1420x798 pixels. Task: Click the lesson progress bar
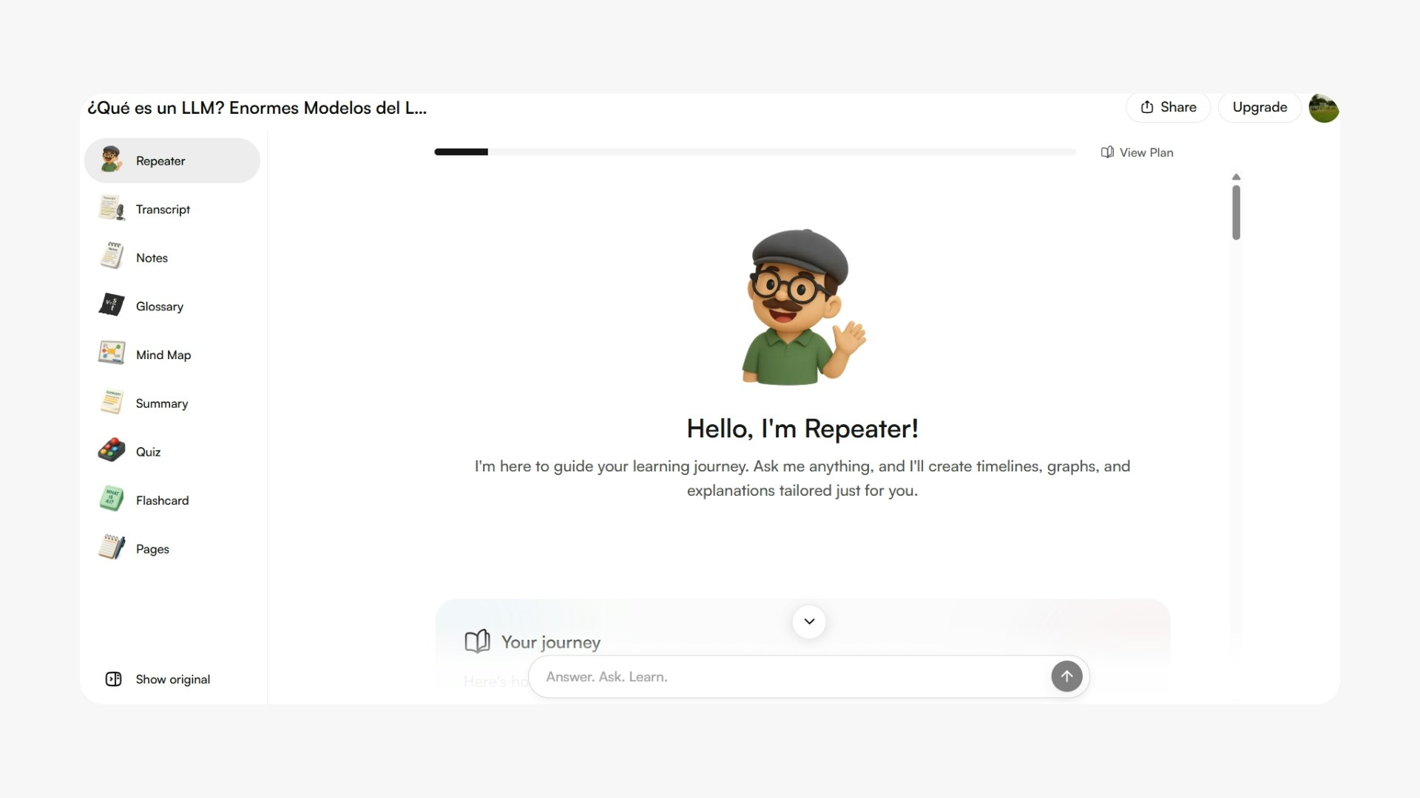point(755,152)
